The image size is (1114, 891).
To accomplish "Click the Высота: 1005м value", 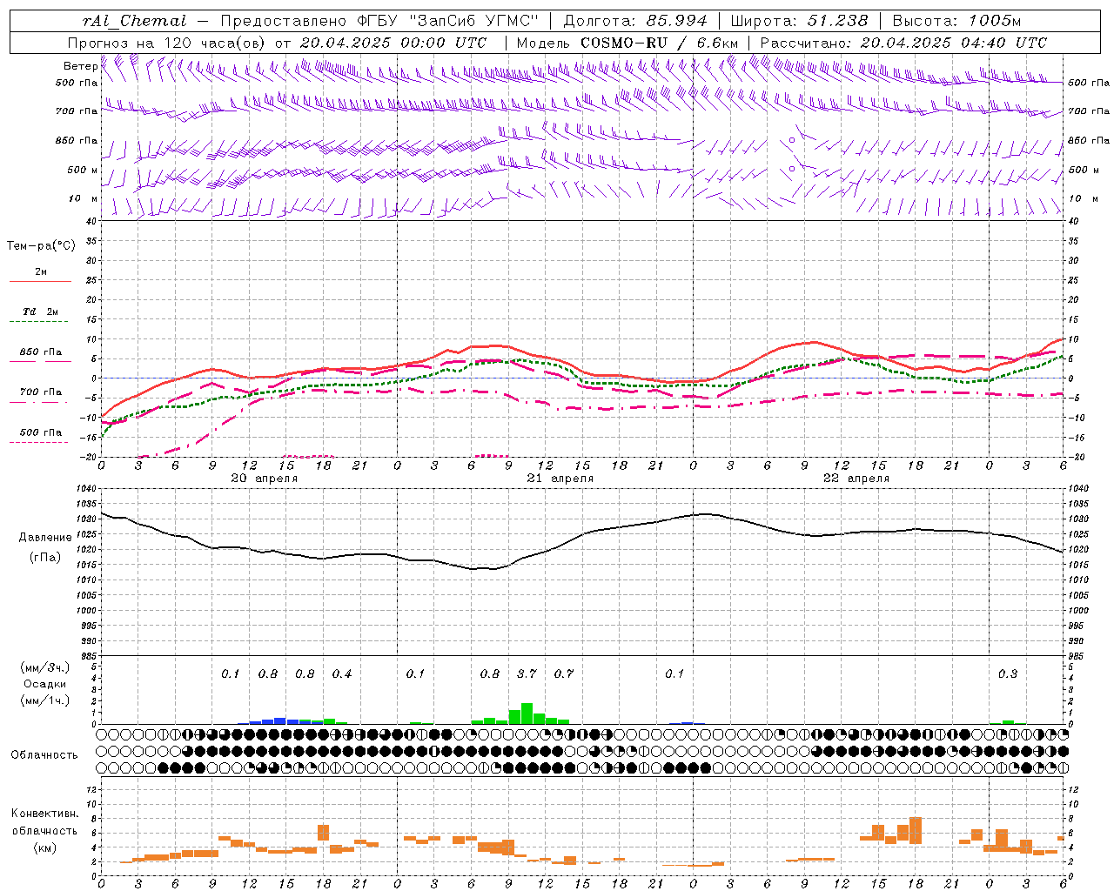I will pyautogui.click(x=956, y=21).
